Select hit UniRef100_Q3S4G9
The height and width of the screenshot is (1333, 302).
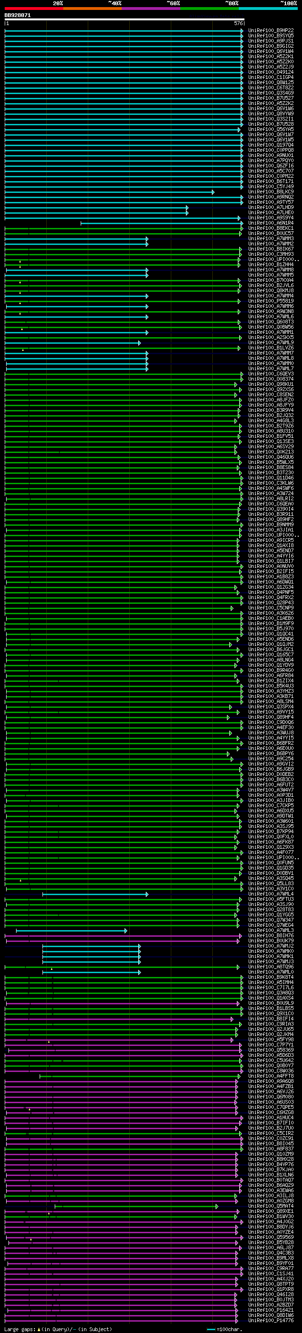coord(271,93)
